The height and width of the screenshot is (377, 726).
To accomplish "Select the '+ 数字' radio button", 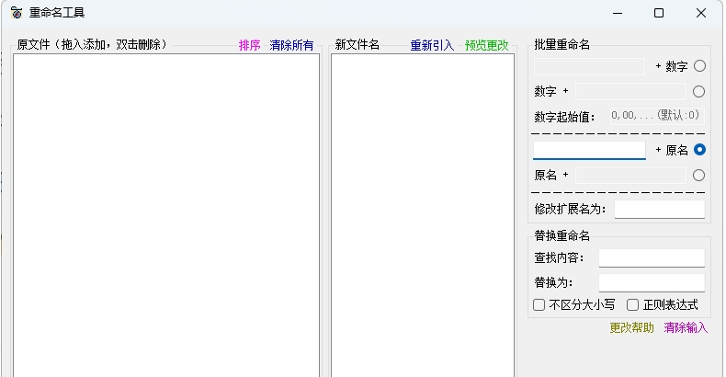I will (x=699, y=66).
